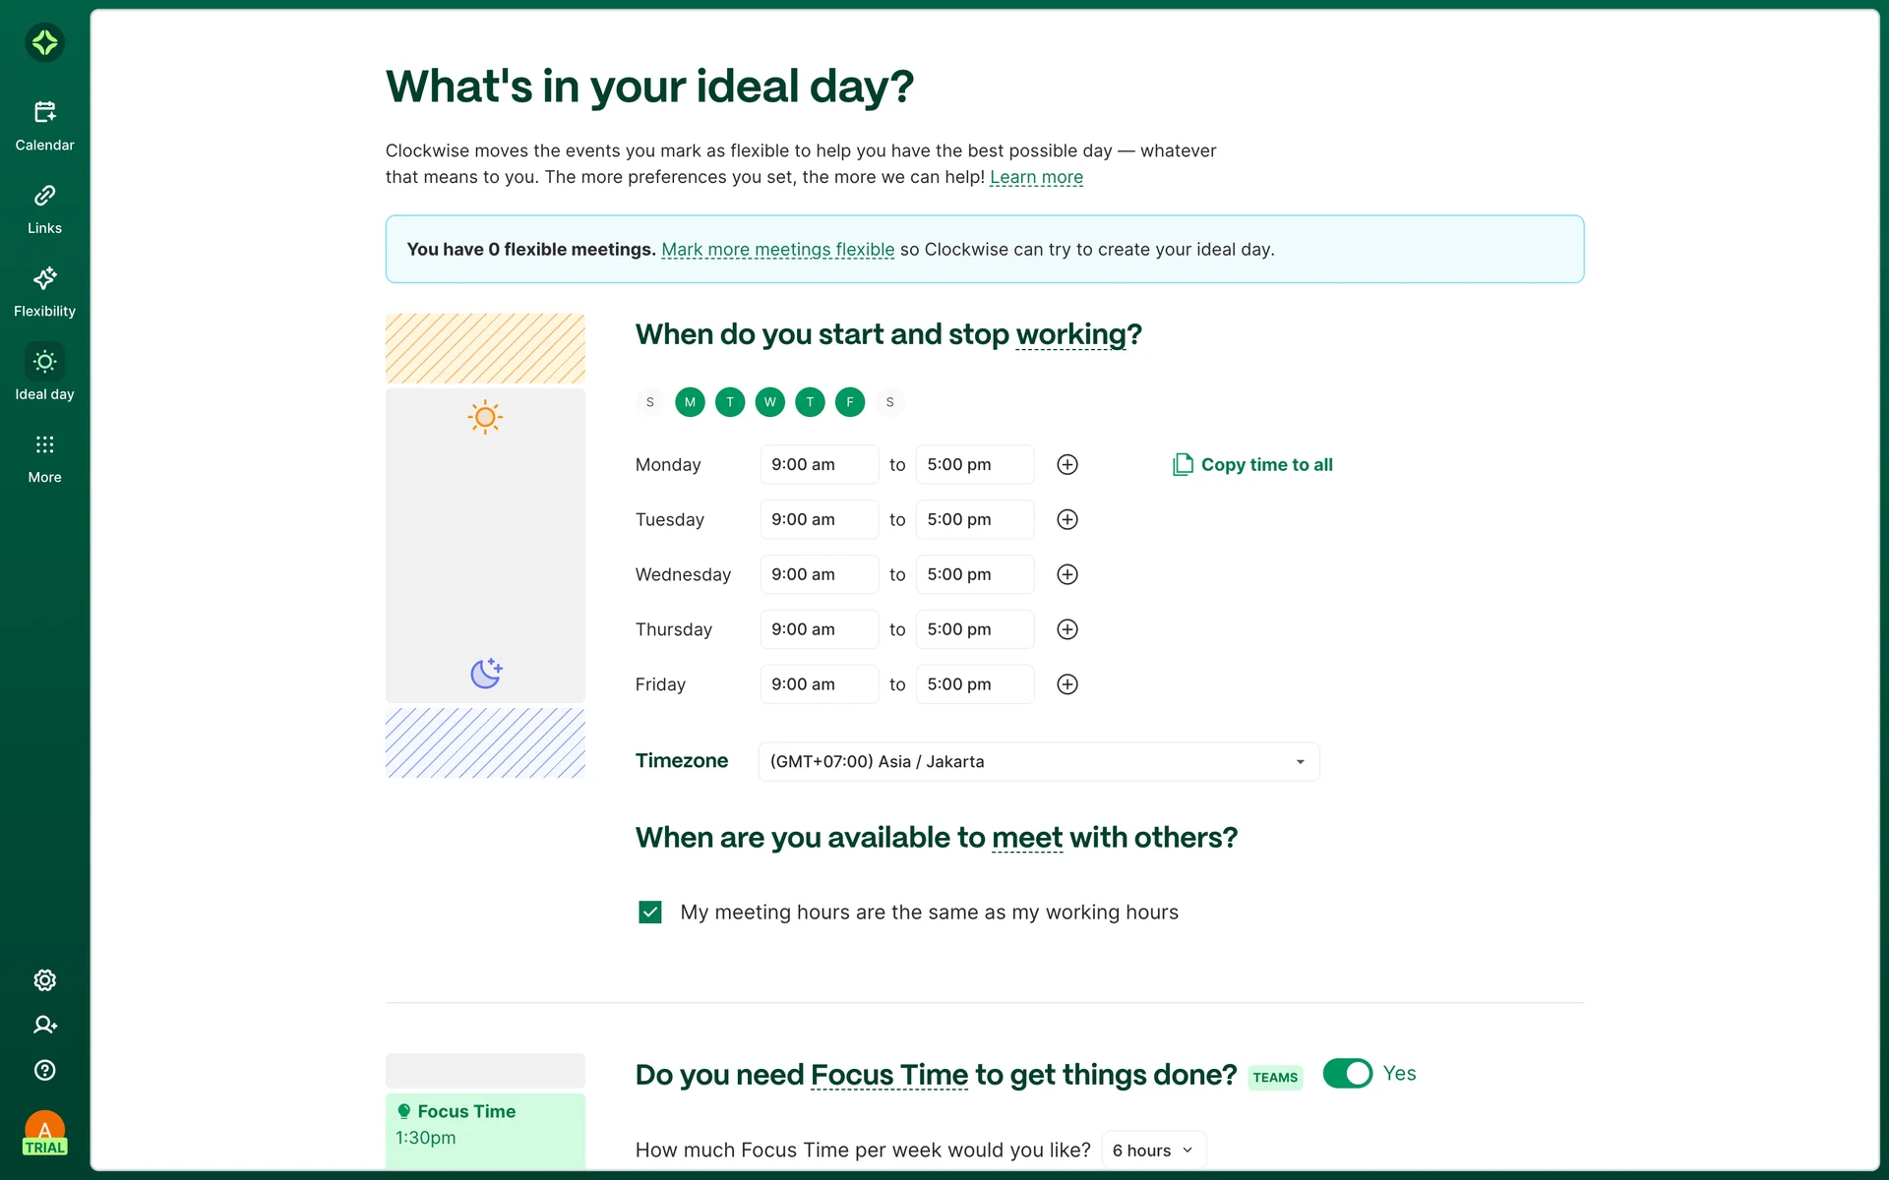Open the Timezone dropdown

point(1038,762)
